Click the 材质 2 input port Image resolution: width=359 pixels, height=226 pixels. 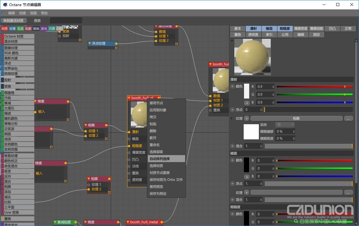coord(210,105)
